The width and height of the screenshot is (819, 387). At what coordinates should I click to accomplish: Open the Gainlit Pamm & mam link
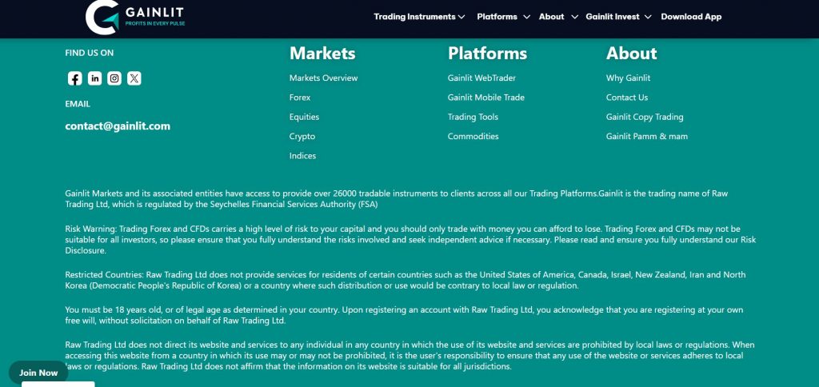click(647, 137)
